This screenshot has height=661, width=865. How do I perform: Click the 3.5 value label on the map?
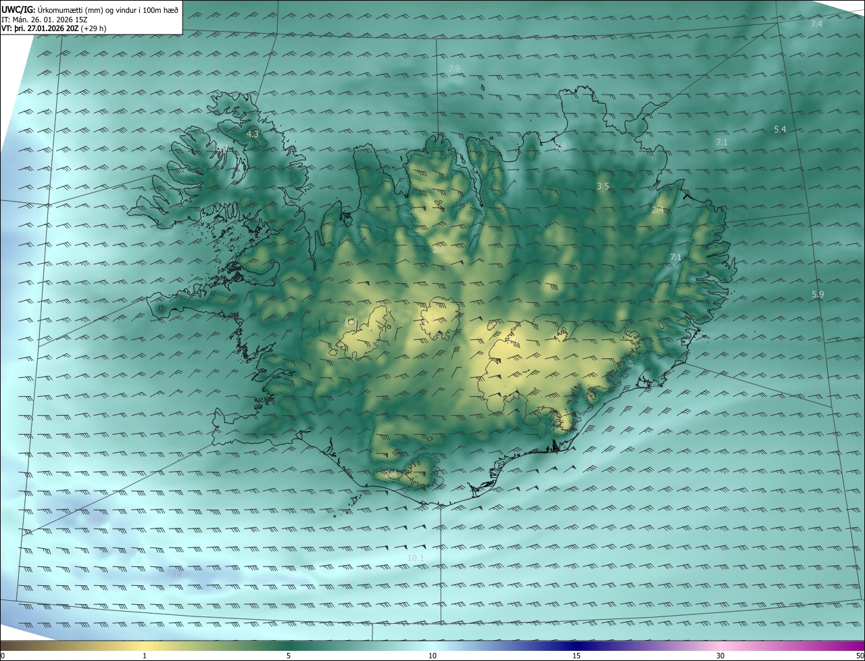[x=603, y=186]
